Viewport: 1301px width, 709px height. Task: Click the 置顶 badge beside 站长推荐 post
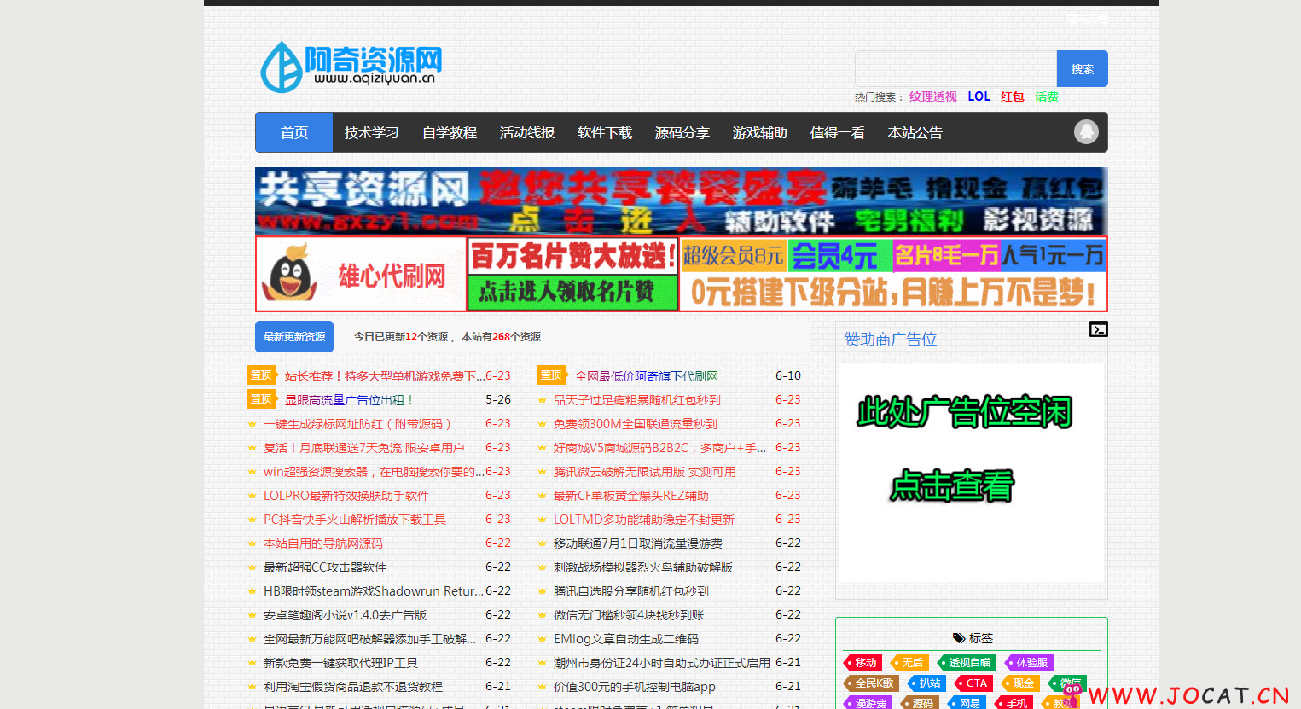tap(262, 375)
